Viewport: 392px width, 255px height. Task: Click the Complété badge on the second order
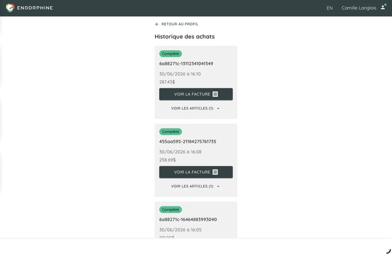[x=170, y=132]
